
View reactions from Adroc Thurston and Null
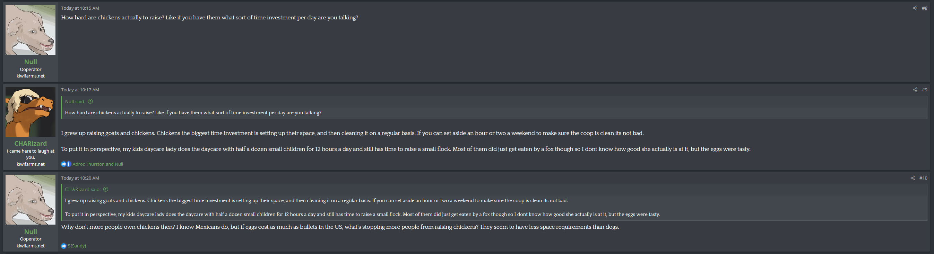98,164
